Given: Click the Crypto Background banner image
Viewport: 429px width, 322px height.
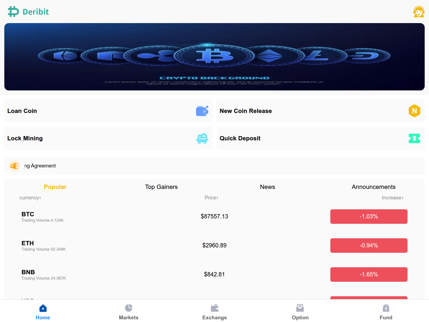Looking at the screenshot, I should 214,57.
